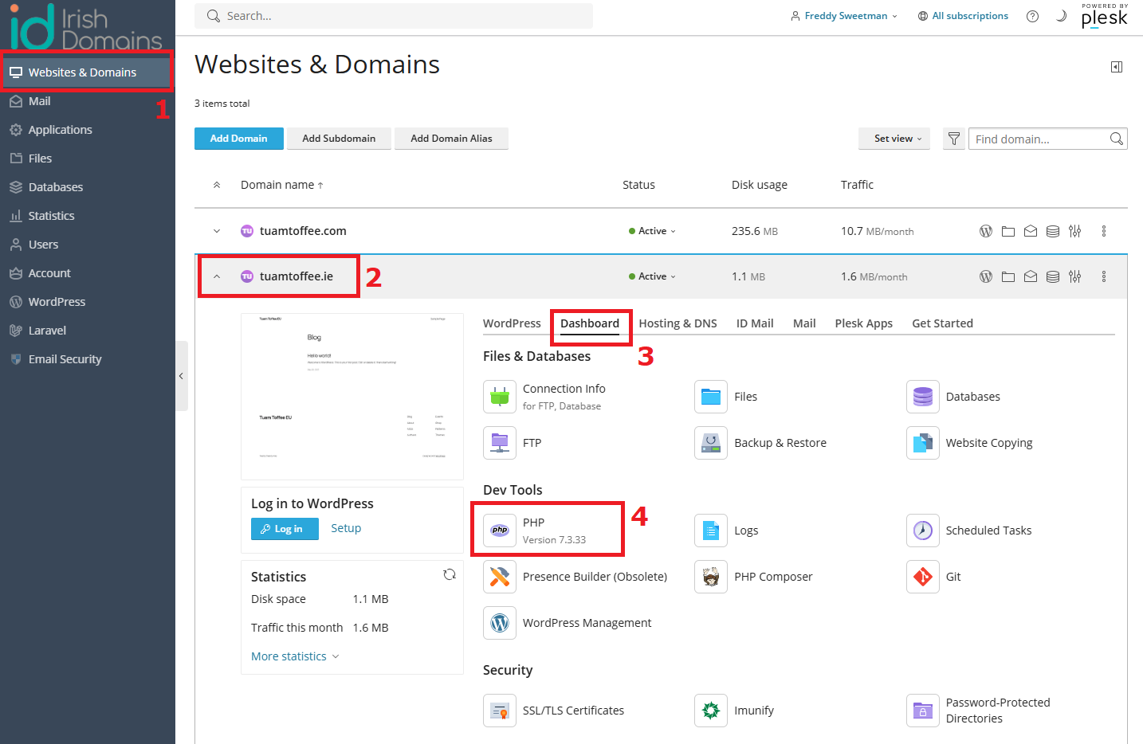This screenshot has height=744, width=1143.
Task: Open Scheduled Tasks
Action: 969,531
